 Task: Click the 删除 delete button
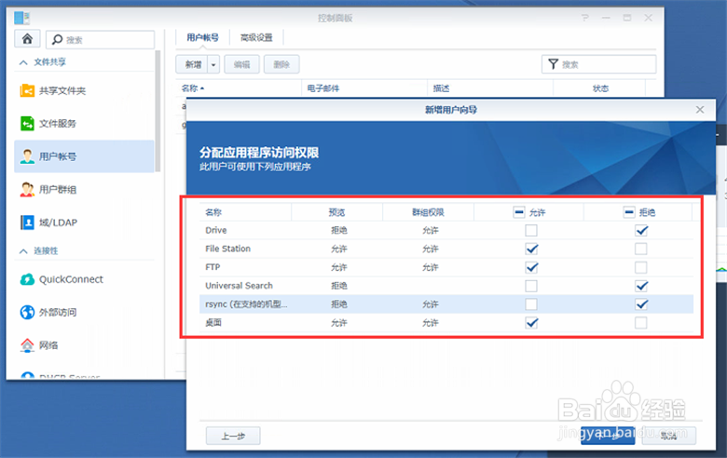281,64
